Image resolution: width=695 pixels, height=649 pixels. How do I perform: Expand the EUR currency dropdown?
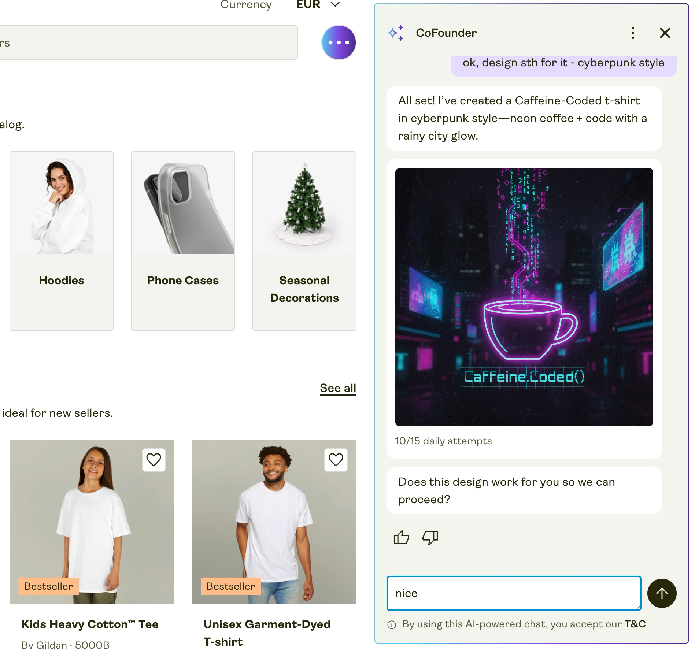tap(318, 4)
